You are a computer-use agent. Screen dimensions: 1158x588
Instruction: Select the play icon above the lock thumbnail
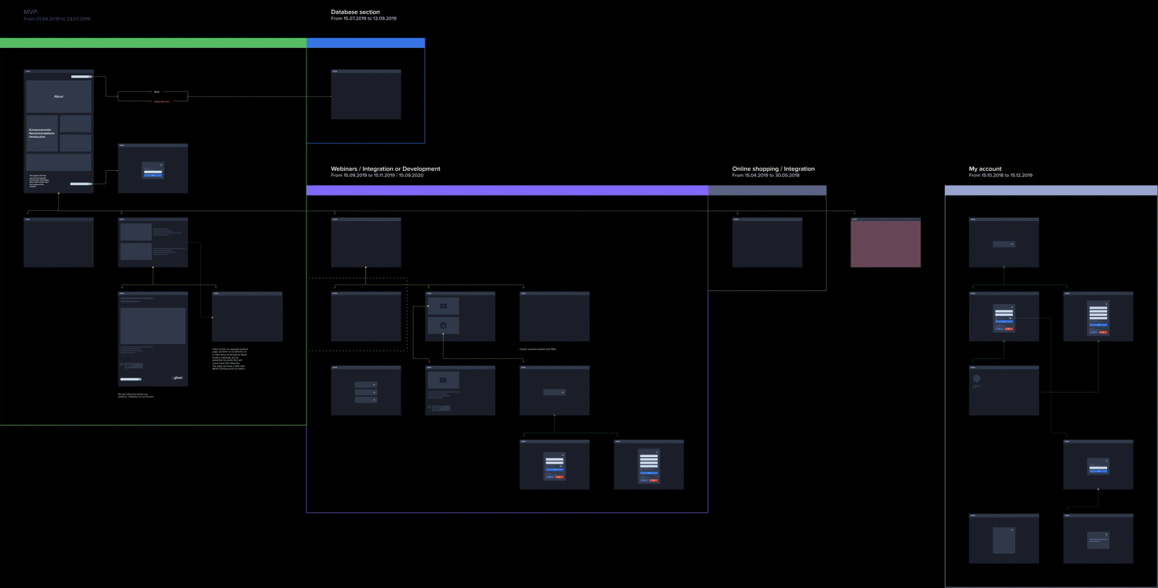(443, 306)
